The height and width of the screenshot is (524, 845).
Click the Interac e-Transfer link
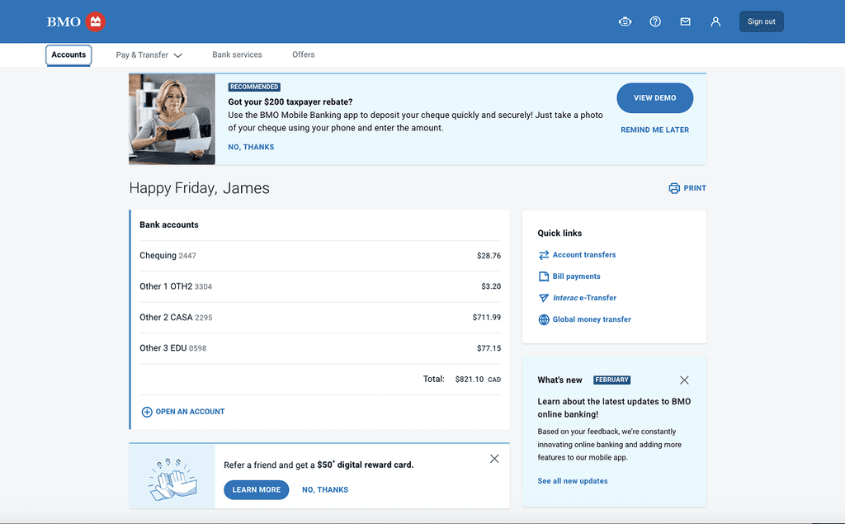tap(584, 298)
